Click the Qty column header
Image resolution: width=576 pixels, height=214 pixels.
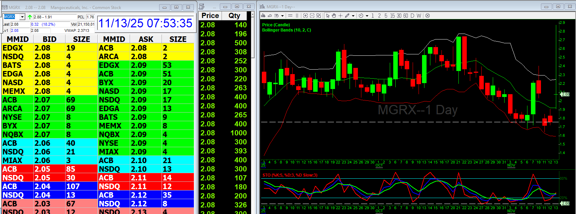[x=234, y=16]
